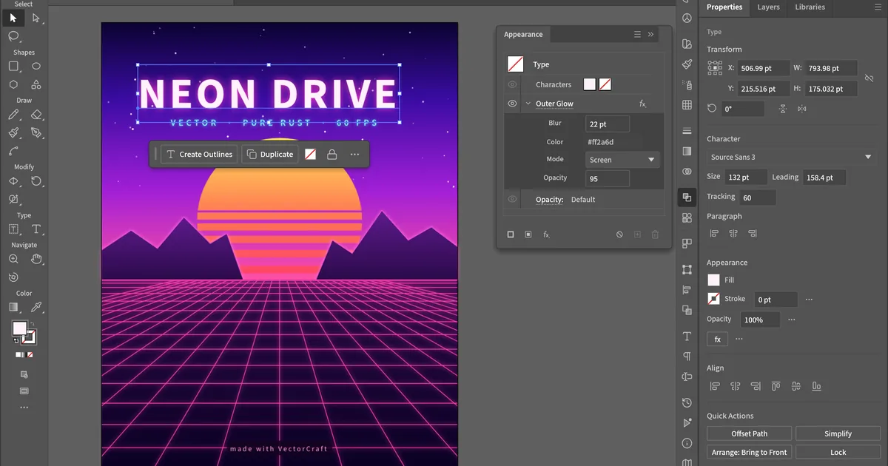Toggle visibility of the Opacity Default row
888x466 pixels.
point(512,200)
